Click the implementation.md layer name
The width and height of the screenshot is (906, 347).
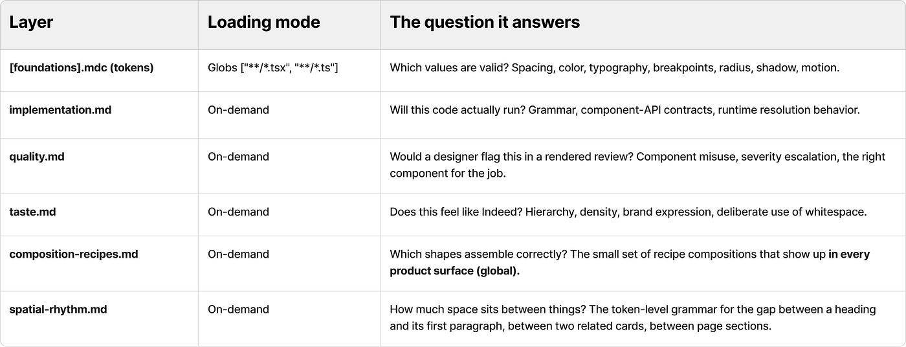coord(60,110)
